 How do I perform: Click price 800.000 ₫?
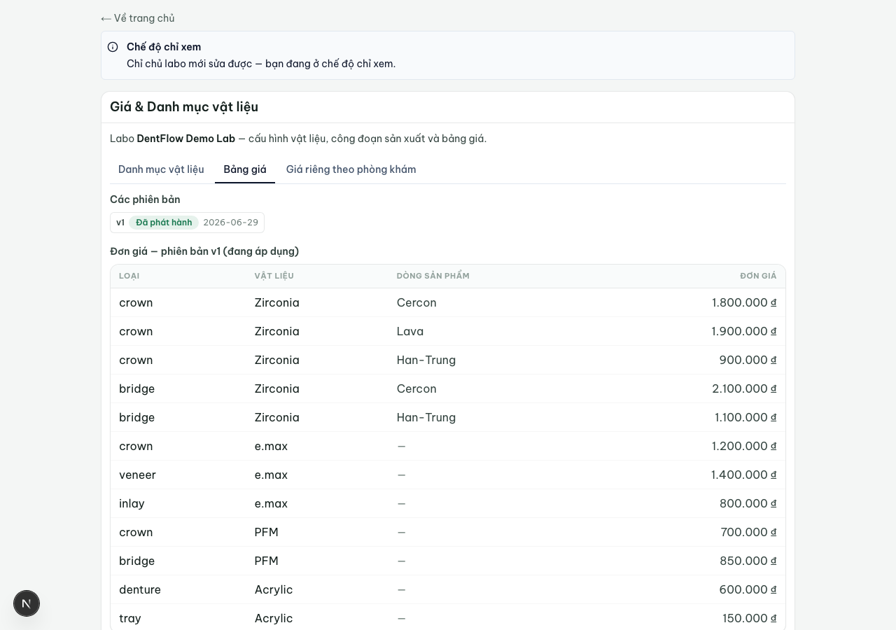748,503
